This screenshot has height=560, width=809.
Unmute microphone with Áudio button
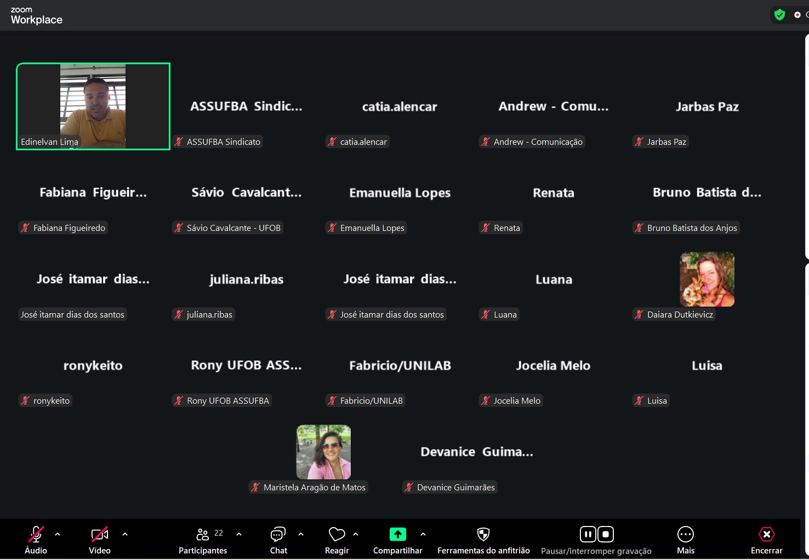click(36, 534)
